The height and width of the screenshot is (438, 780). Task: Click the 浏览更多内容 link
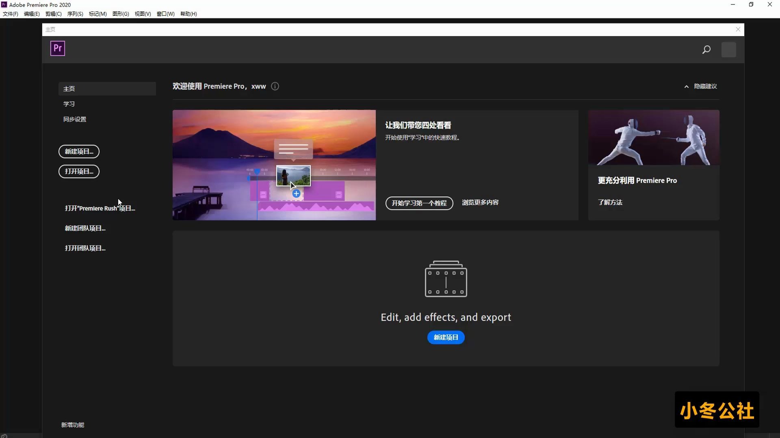point(480,202)
